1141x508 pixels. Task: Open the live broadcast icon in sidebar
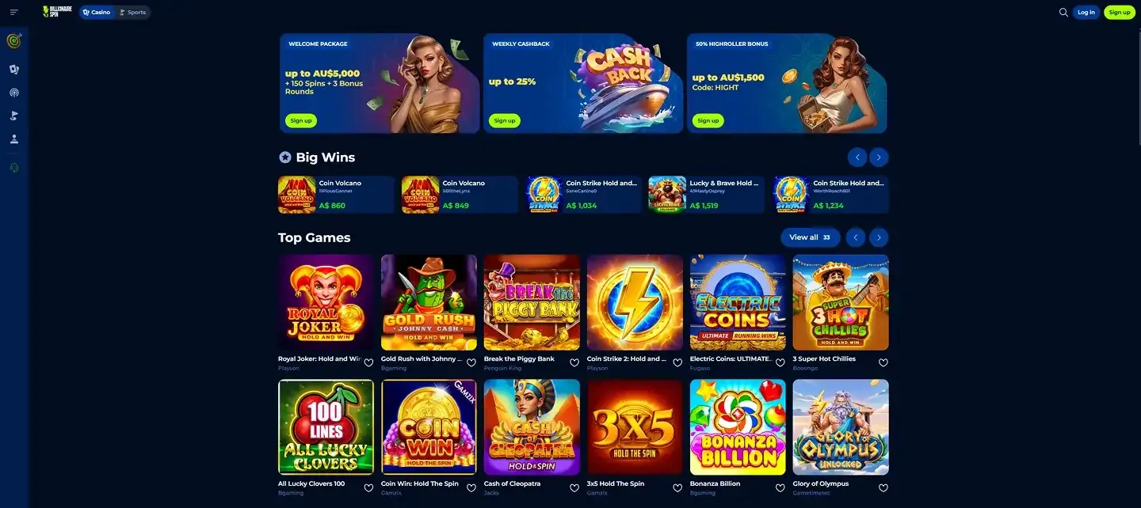[14, 93]
